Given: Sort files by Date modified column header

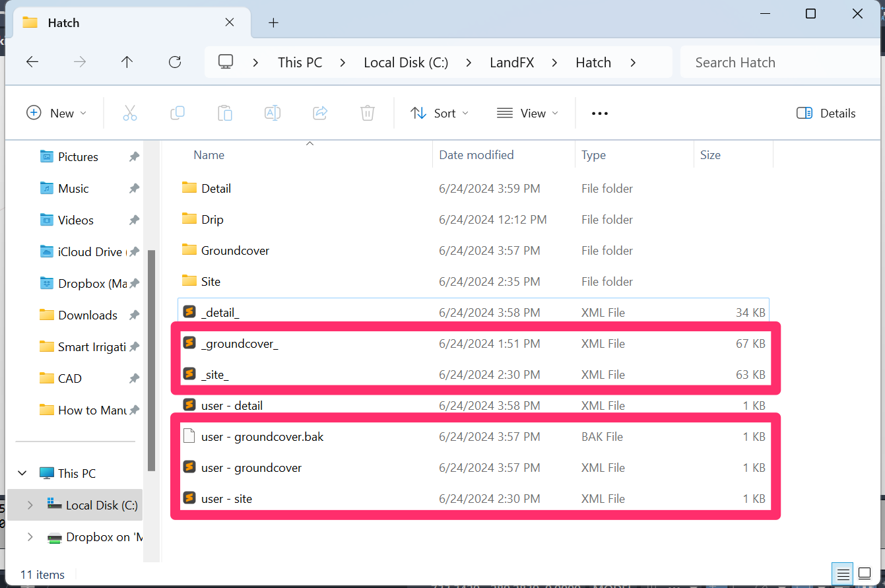Looking at the screenshot, I should [476, 155].
